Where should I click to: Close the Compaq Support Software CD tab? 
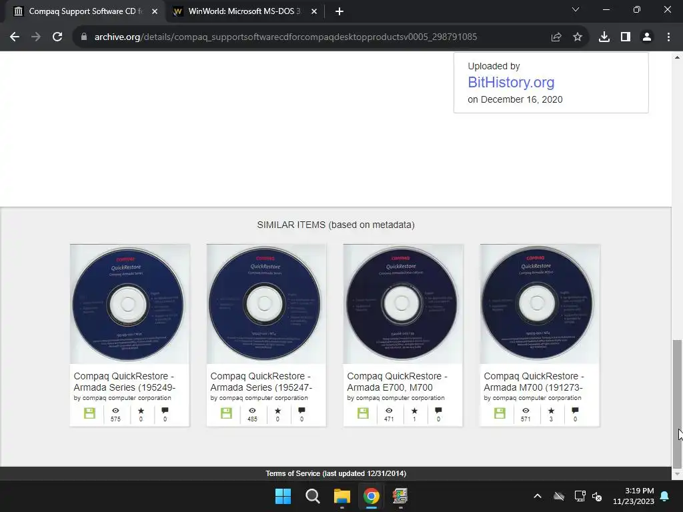(155, 12)
